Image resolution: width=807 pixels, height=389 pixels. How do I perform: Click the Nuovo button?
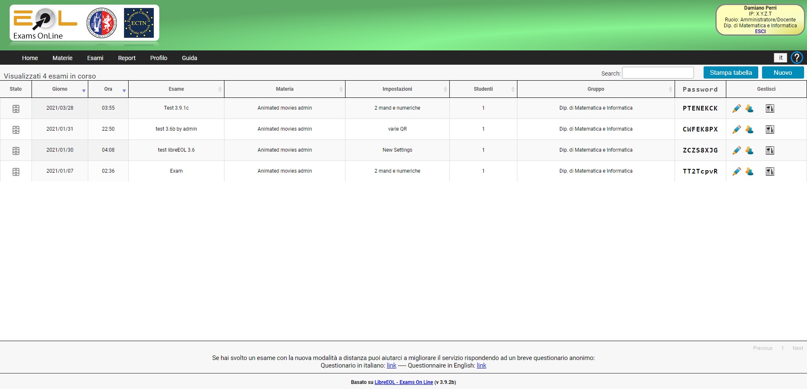click(783, 73)
